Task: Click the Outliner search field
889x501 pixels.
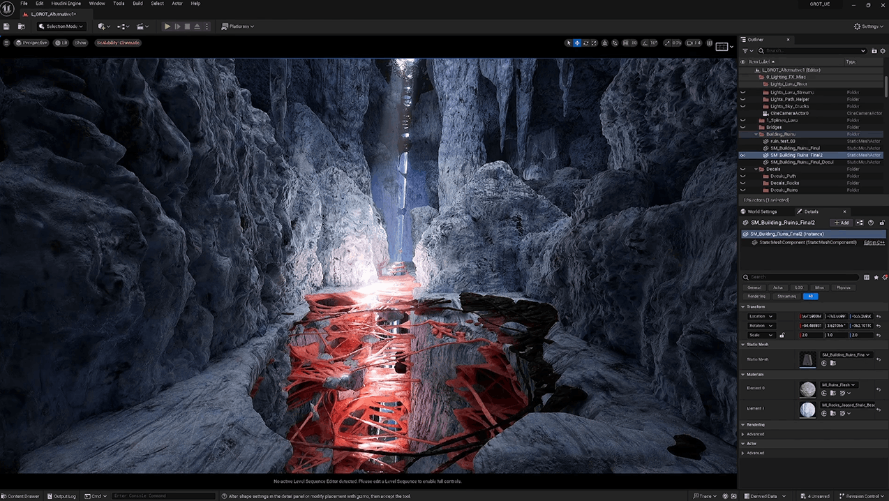Action: point(811,51)
